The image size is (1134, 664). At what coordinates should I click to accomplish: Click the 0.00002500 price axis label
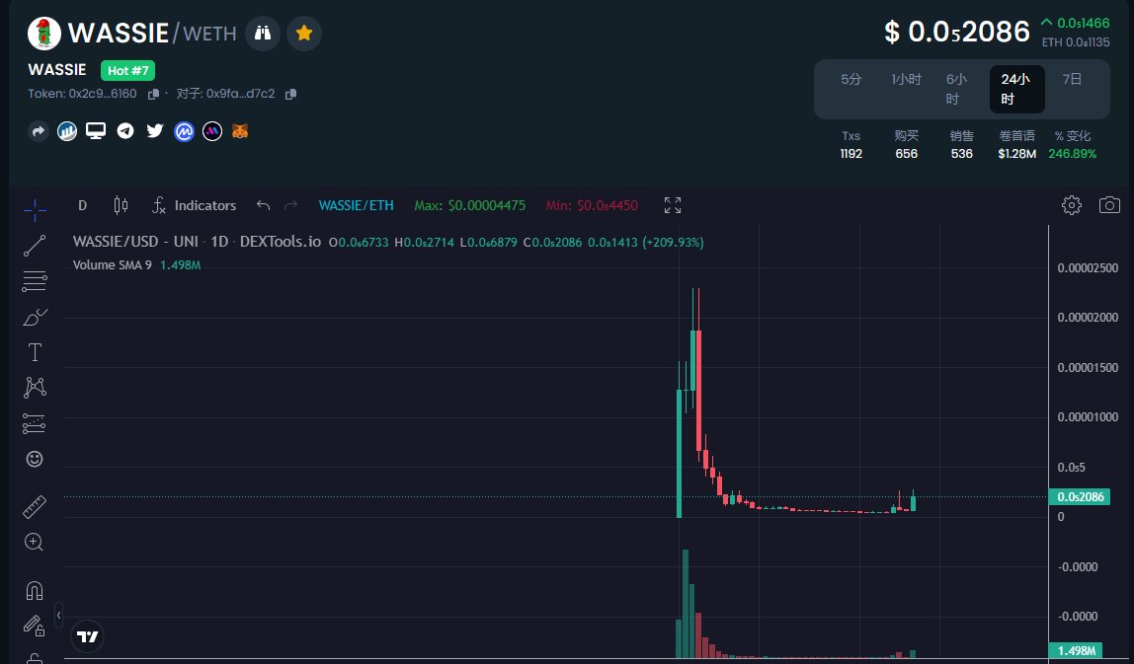[1088, 268]
